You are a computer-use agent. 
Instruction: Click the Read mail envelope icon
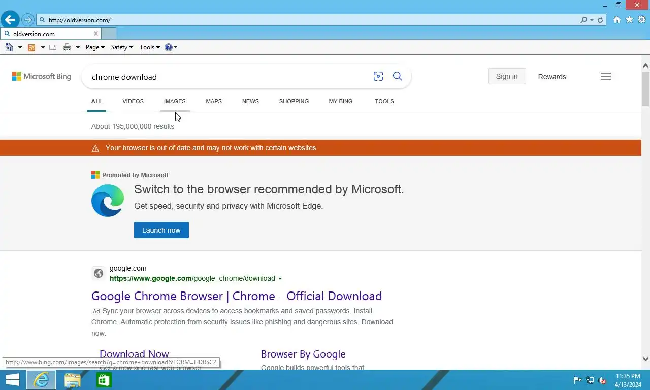(52, 47)
